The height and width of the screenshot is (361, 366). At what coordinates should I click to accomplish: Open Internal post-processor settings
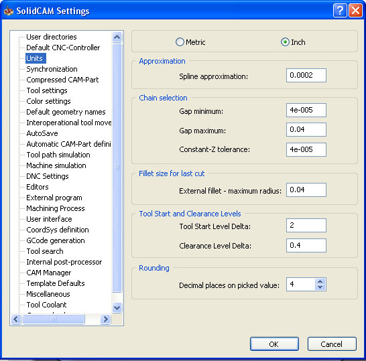64,262
